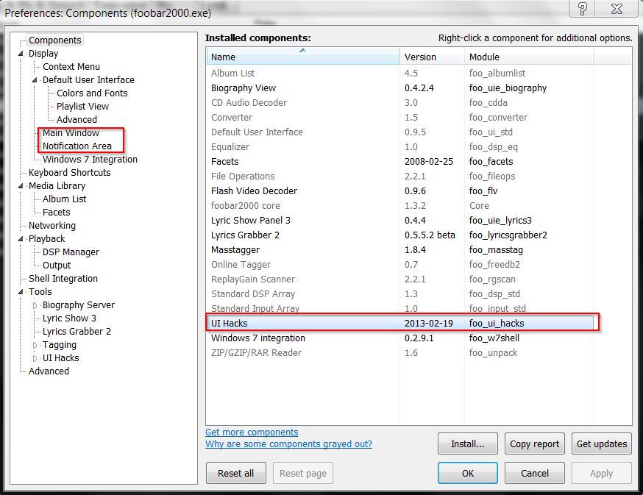This screenshot has height=495, width=643.
Task: Select the ZIP/GZIP/RAR Reader row
Action: pyautogui.click(x=399, y=353)
